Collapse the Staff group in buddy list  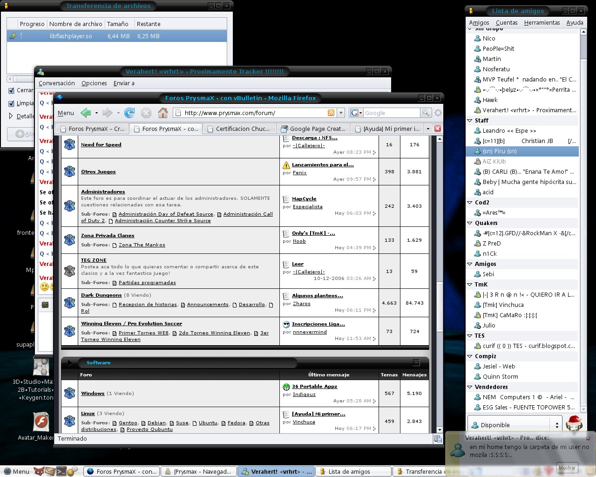[470, 121]
